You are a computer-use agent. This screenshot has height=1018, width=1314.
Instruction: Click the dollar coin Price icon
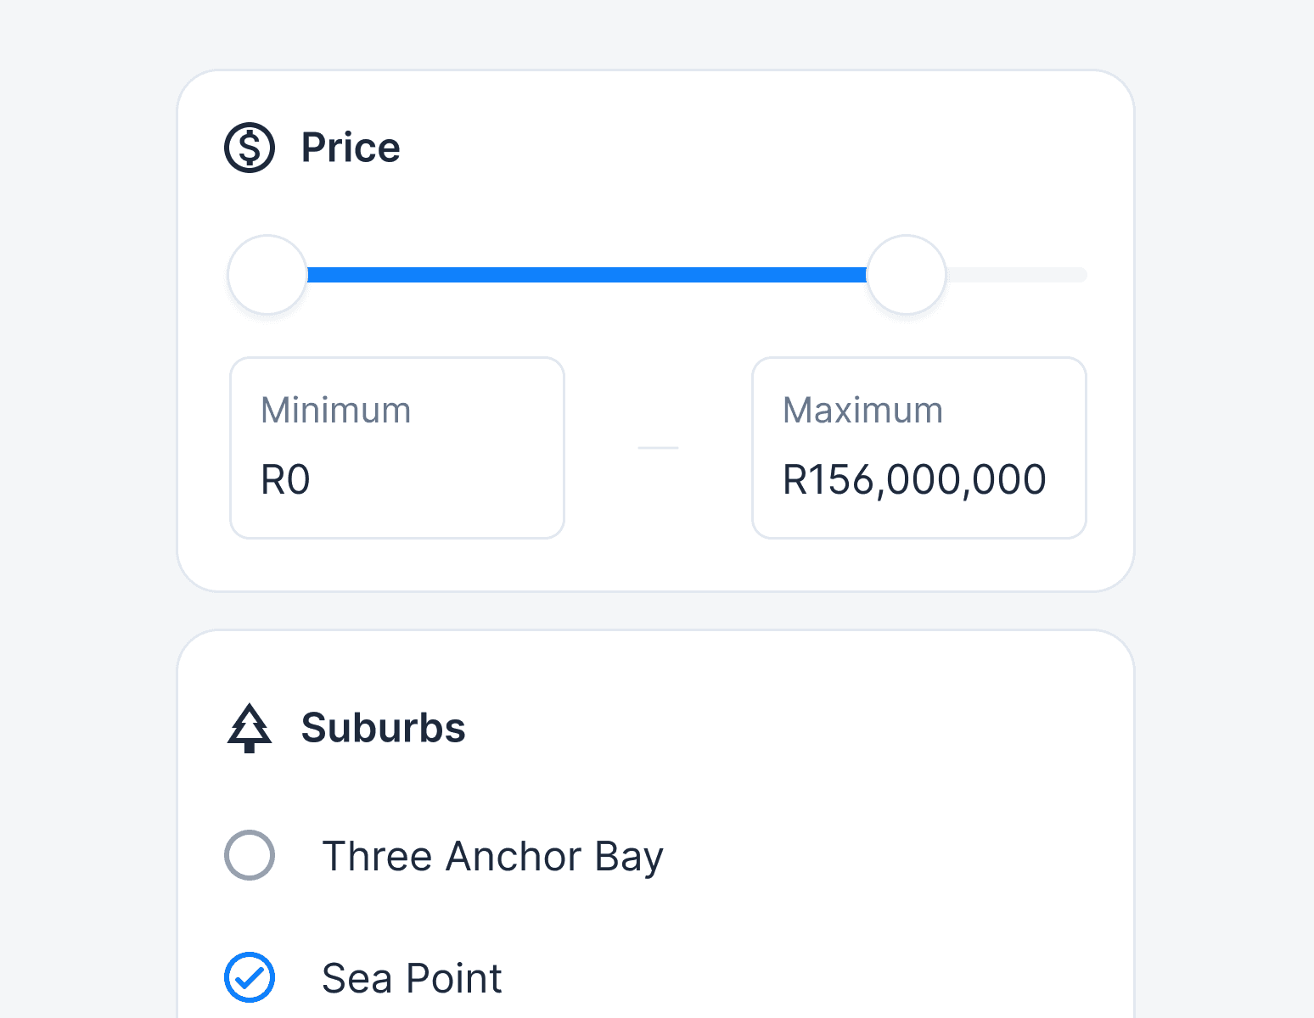250,148
